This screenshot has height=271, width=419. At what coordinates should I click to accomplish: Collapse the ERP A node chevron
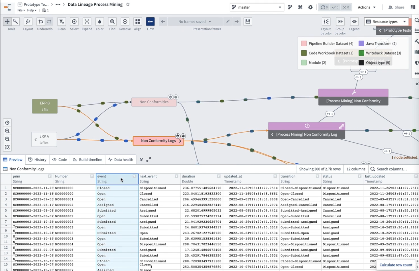(x=36, y=140)
